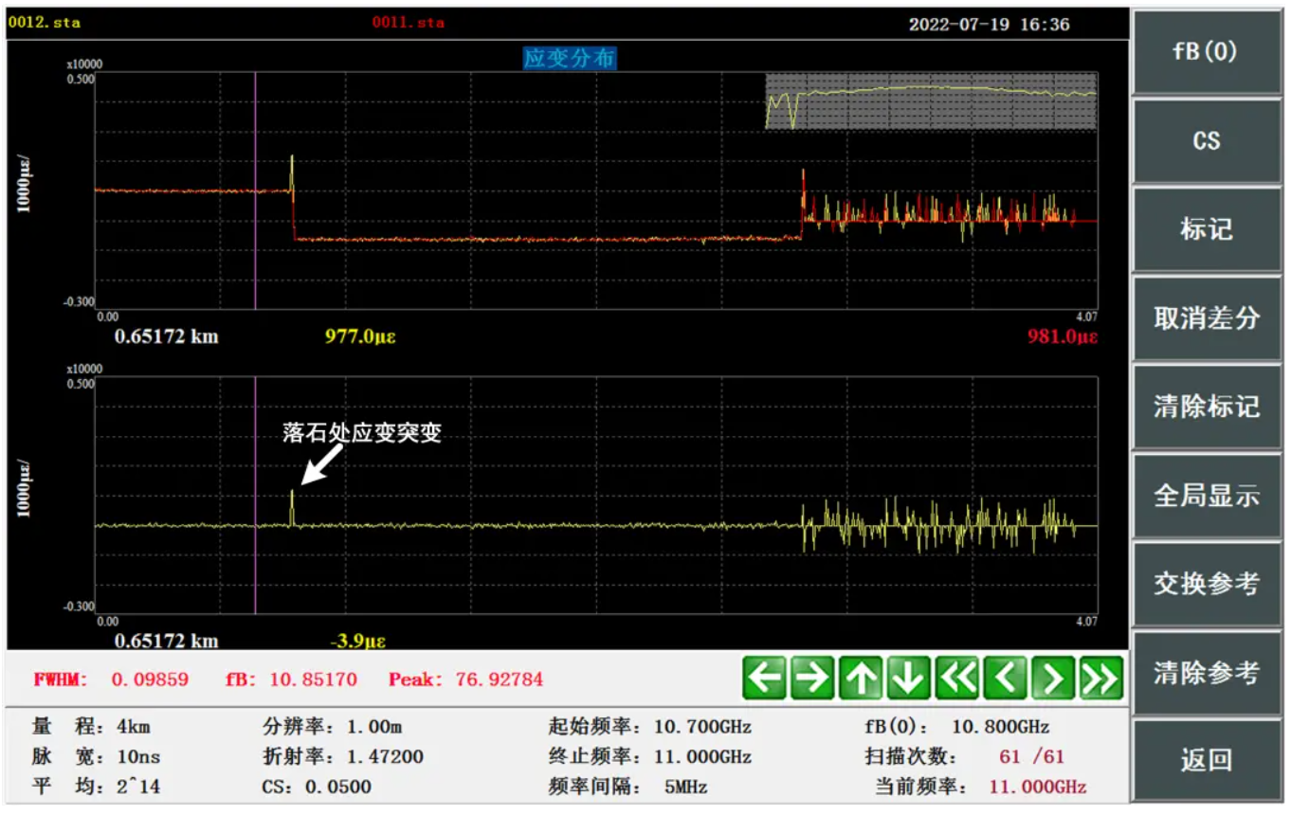
Task: Click the -3.9µε differential reading
Action: 357,641
